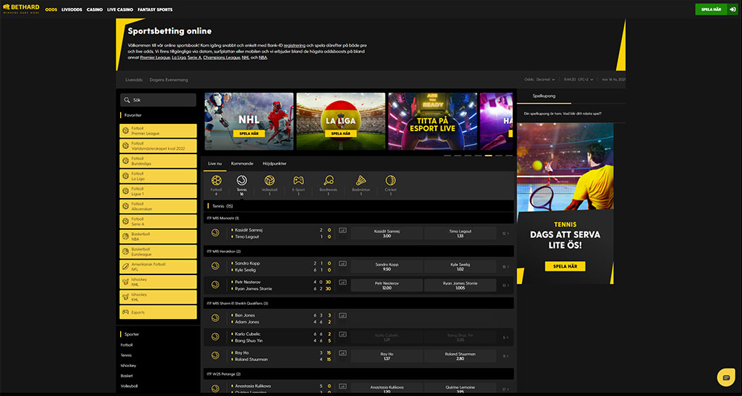Open the Titta på Esport Live banner
The image size is (742, 396).
click(x=432, y=122)
